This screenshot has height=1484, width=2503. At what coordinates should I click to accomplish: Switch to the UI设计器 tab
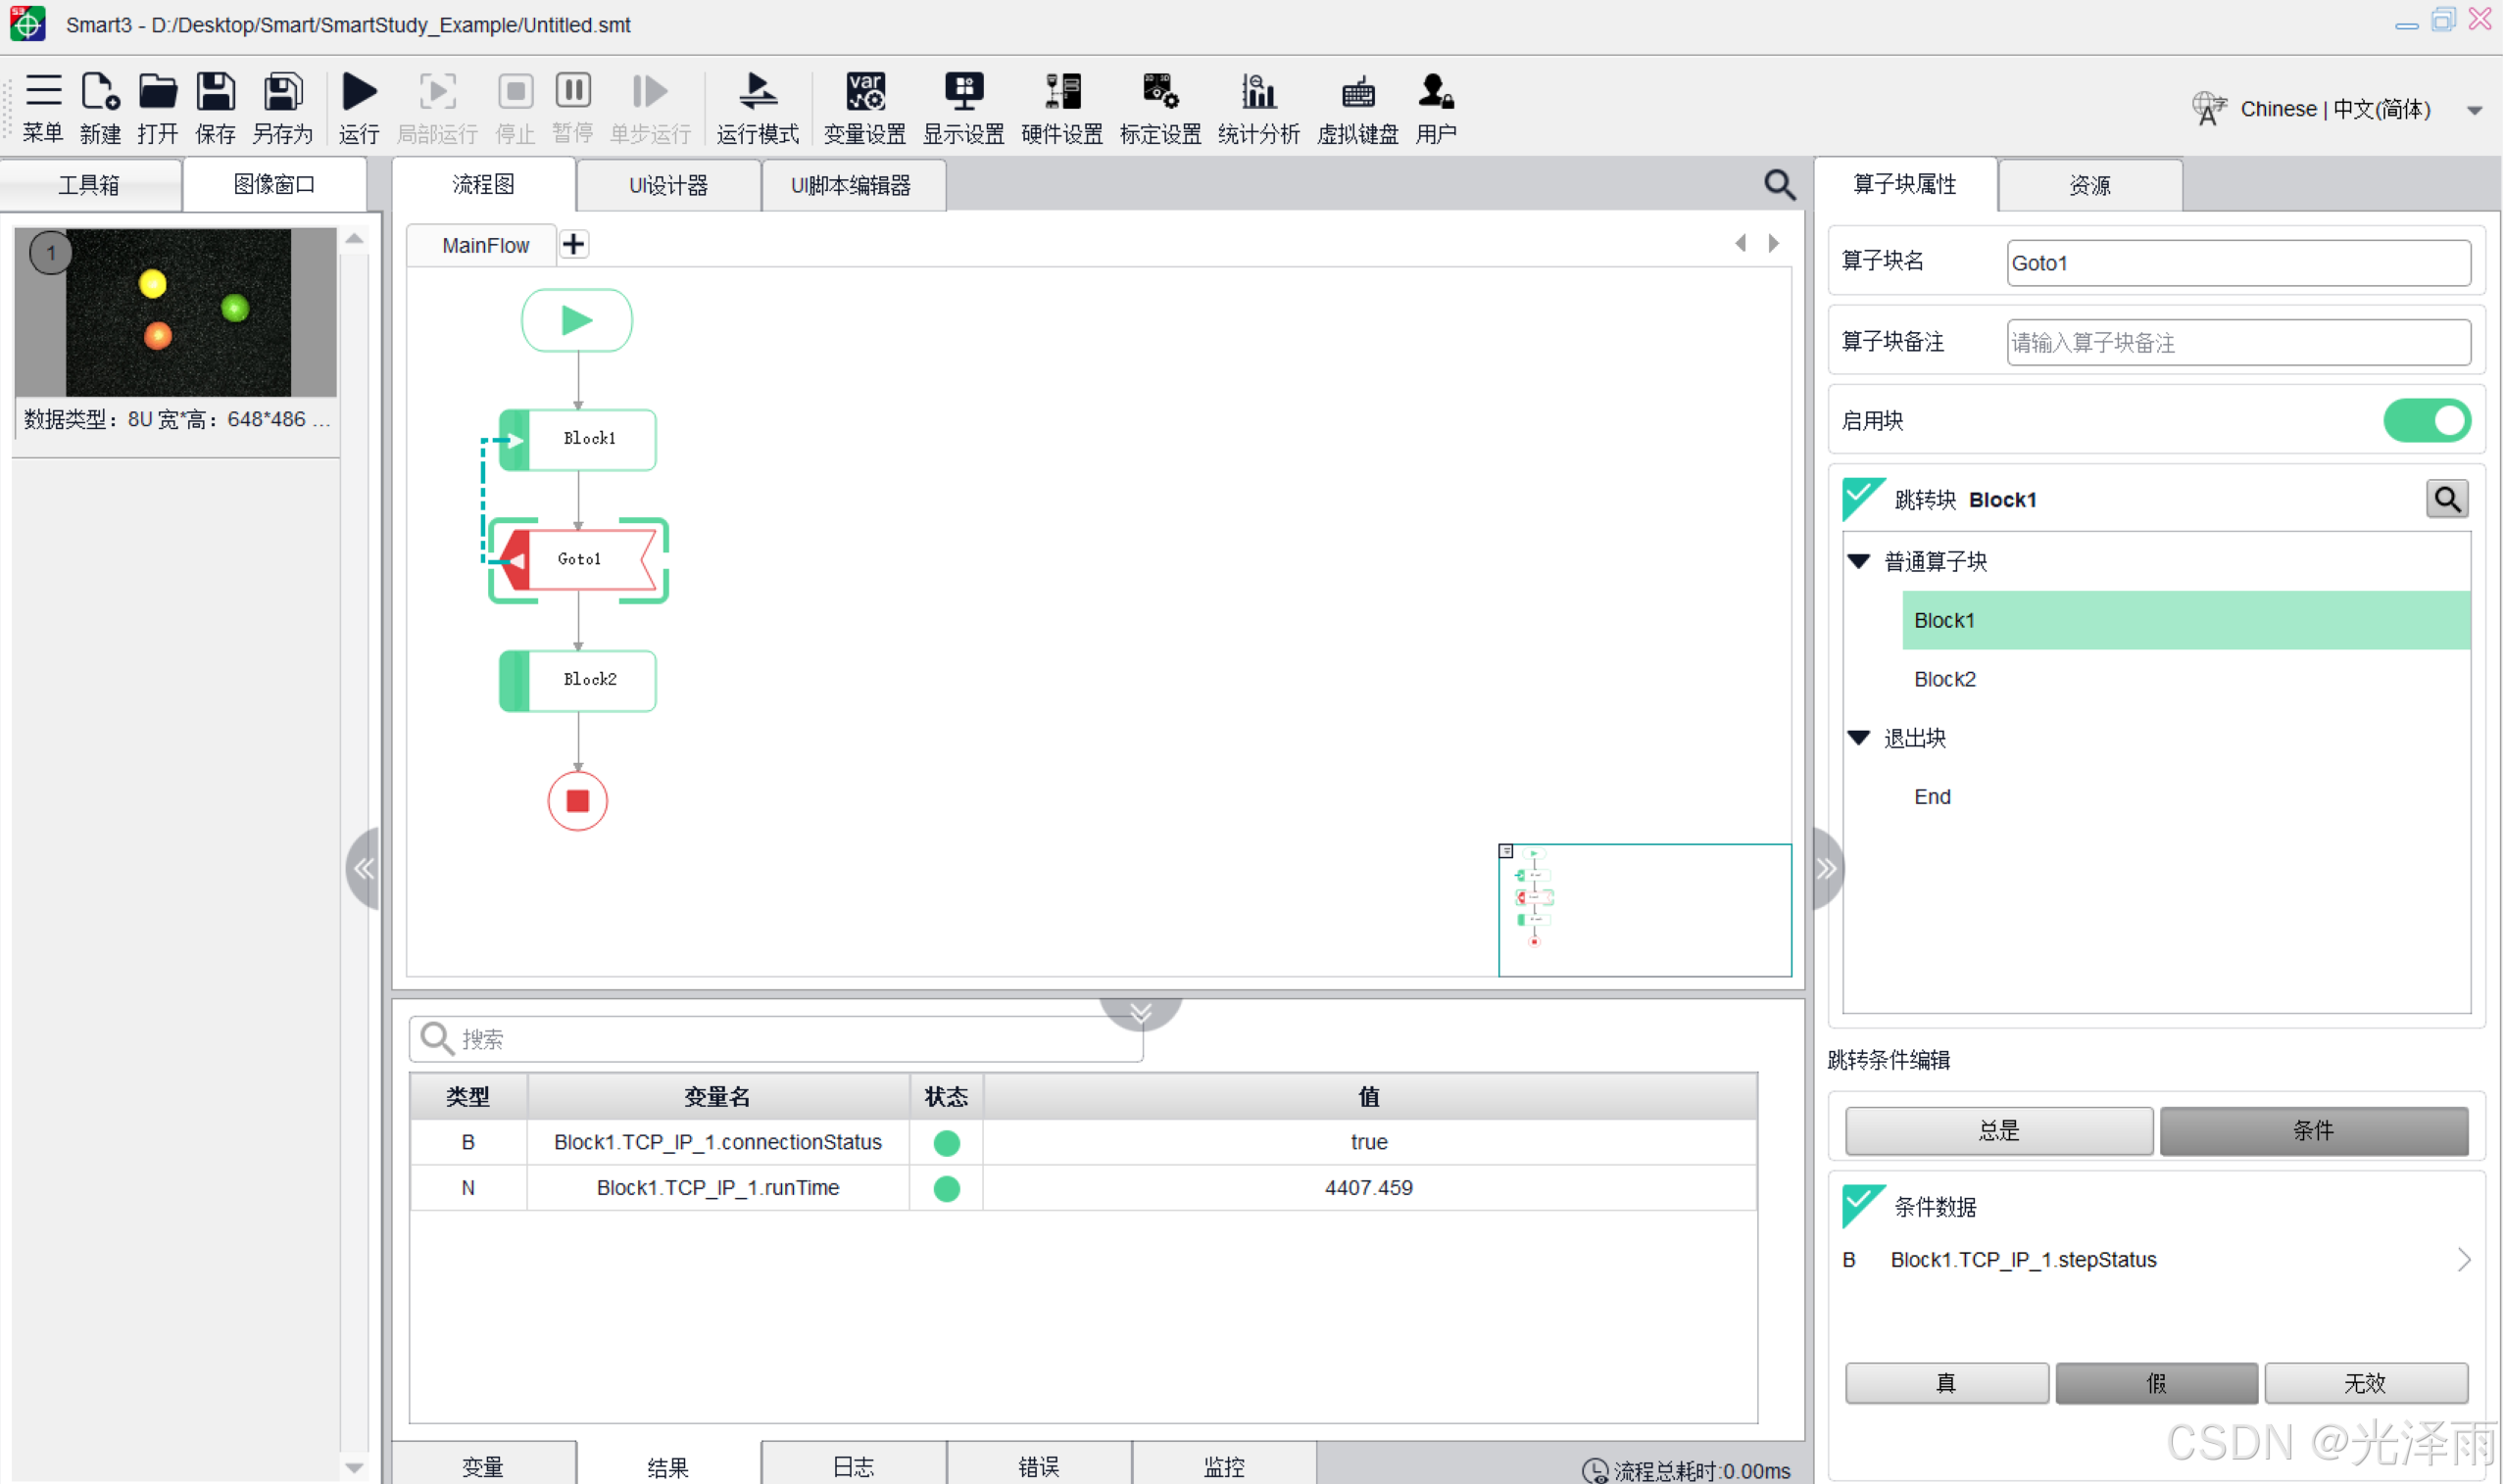coord(668,185)
